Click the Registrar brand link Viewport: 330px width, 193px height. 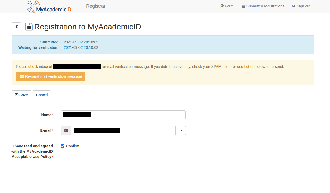coord(96,6)
